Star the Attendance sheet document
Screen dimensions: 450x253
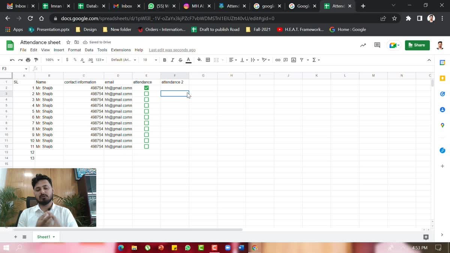pyautogui.click(x=68, y=42)
